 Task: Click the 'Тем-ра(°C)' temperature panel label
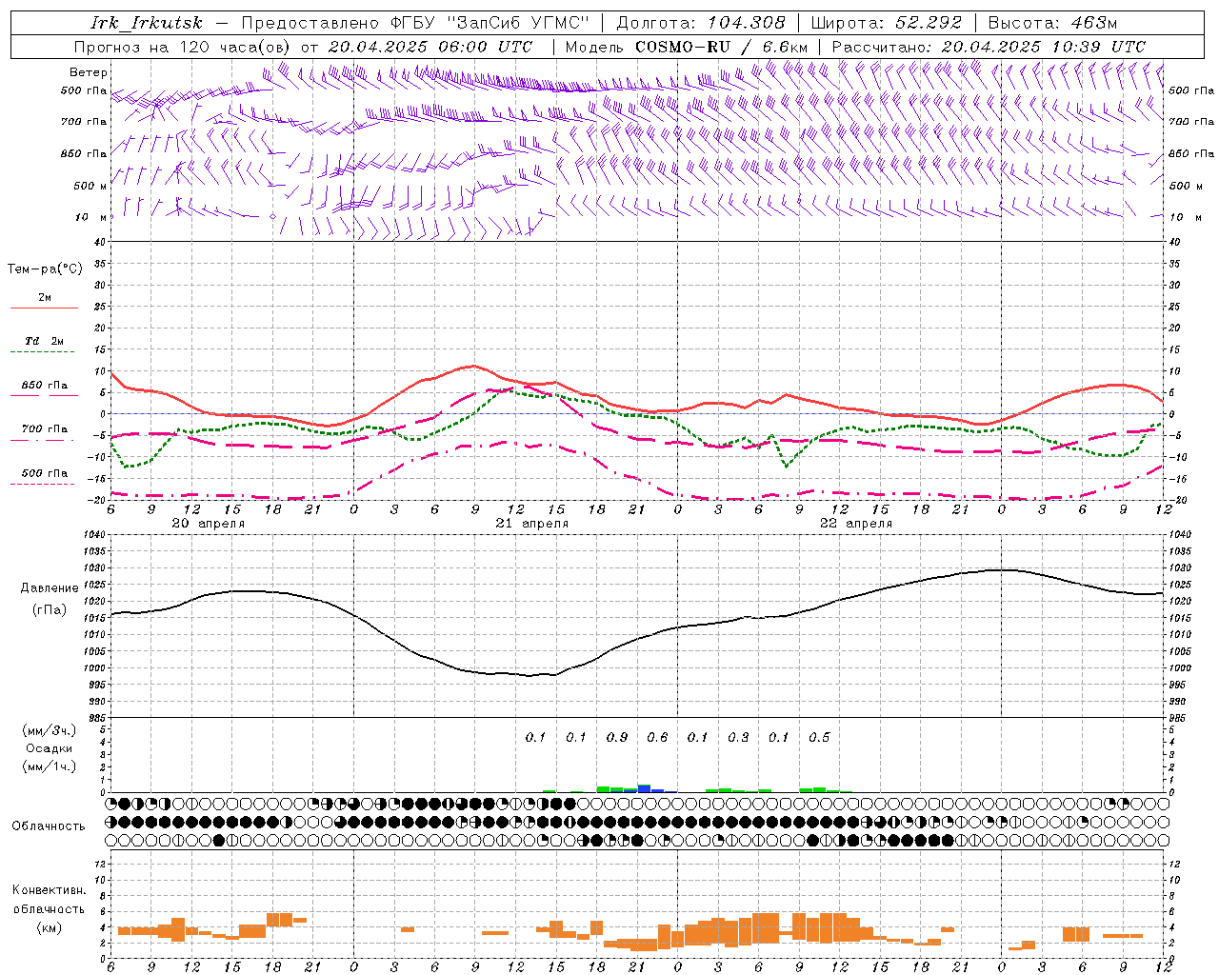(45, 269)
